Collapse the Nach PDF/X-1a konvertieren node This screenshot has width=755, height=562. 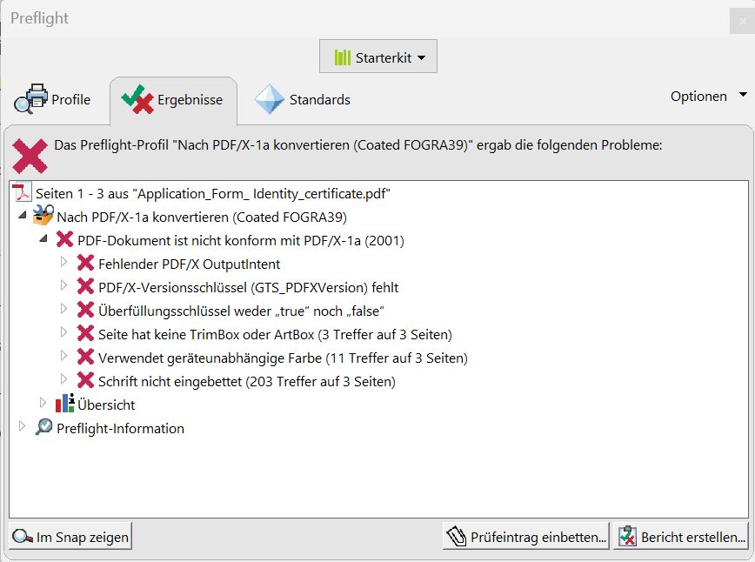click(x=22, y=215)
